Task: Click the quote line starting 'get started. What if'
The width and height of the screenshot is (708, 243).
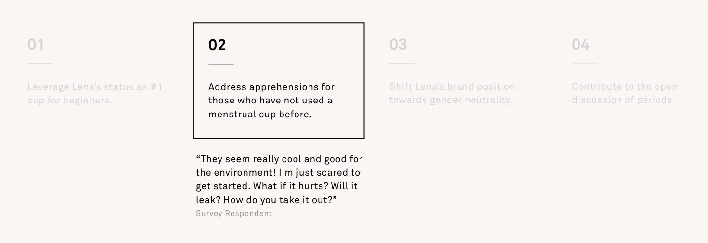Action: 277,186
